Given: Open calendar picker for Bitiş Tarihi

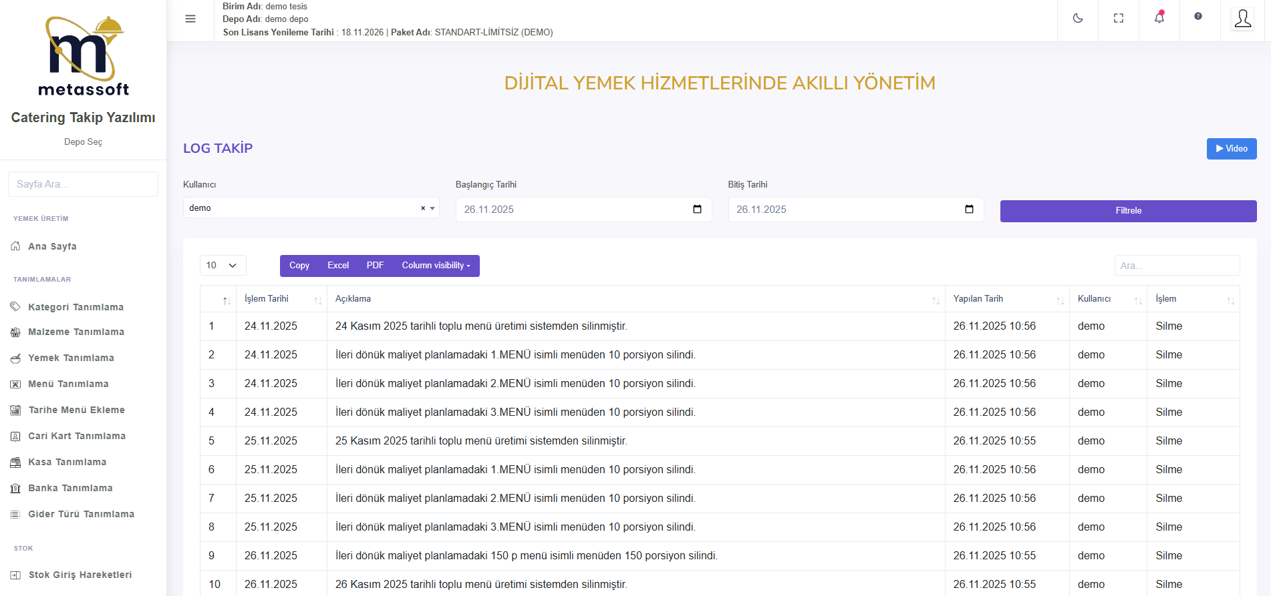Looking at the screenshot, I should point(969,210).
